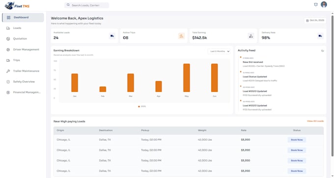Go to Driver Management section
This screenshot has width=334, height=178.
coord(23,49)
